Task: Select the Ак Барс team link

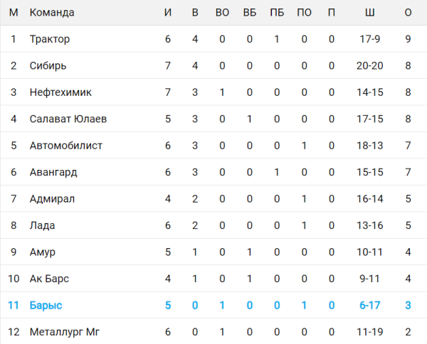Action: (x=49, y=279)
